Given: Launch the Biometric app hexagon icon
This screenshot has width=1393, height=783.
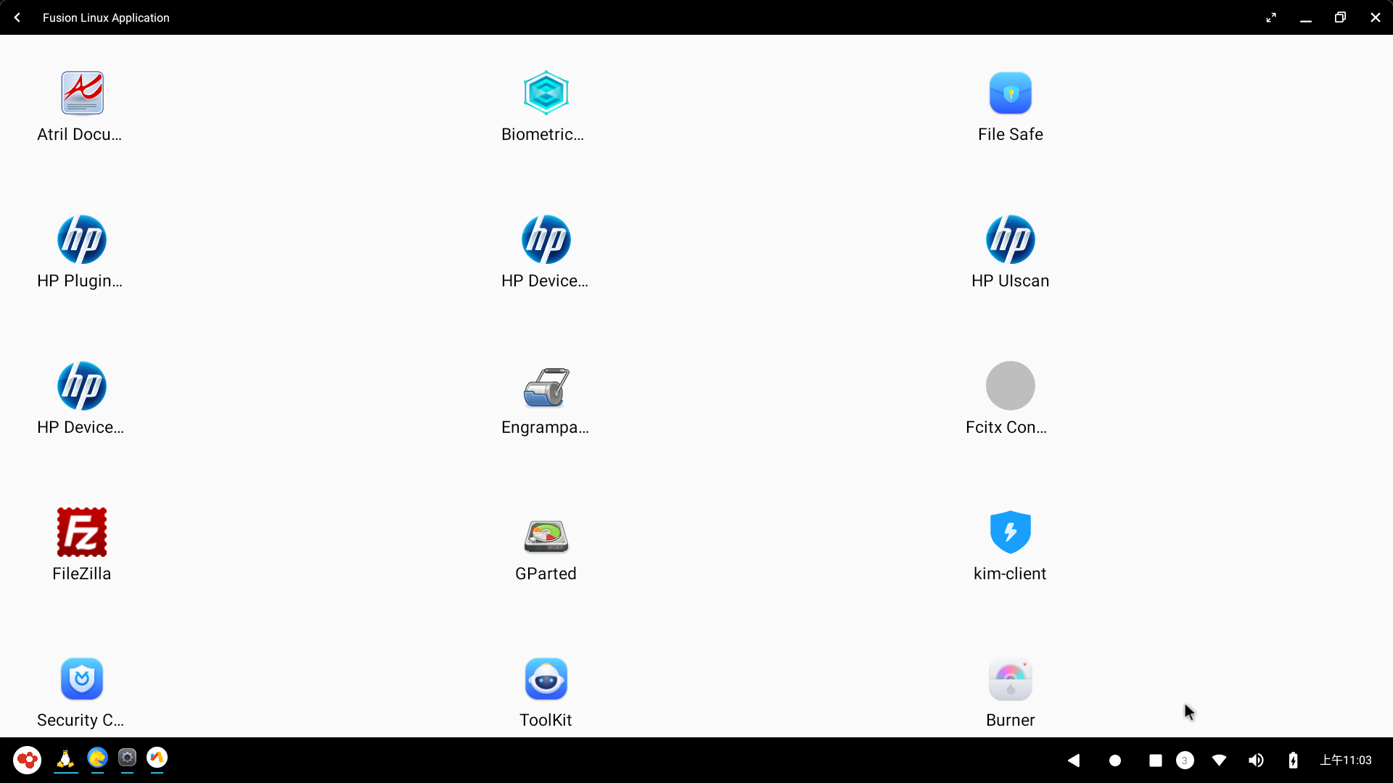Looking at the screenshot, I should click(x=546, y=93).
